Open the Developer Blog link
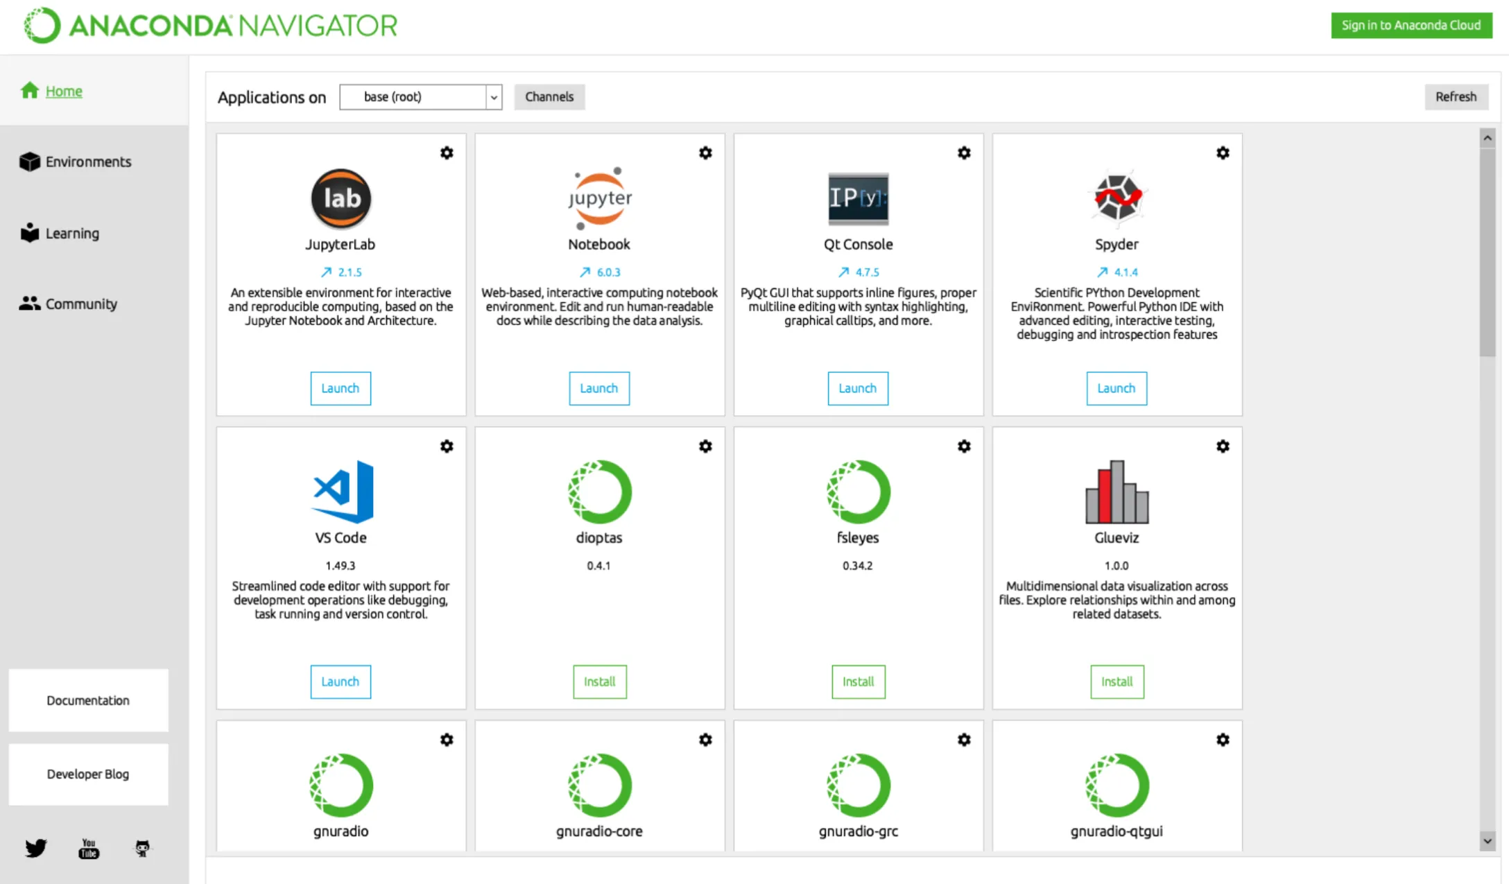1509x884 pixels. [88, 774]
